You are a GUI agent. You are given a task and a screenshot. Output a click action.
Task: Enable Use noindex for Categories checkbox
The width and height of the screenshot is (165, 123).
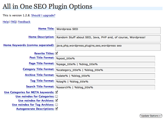point(57,96)
